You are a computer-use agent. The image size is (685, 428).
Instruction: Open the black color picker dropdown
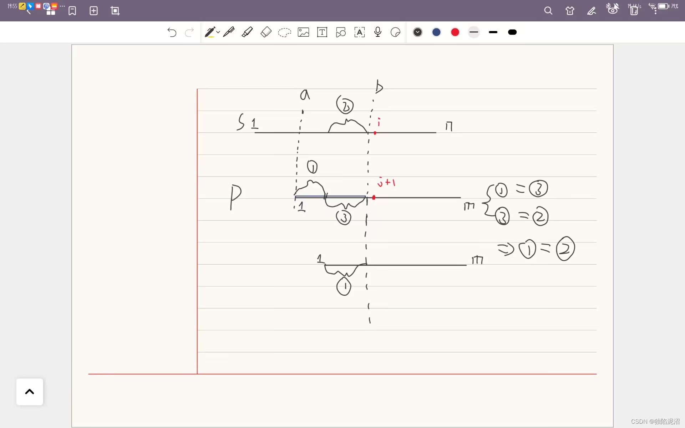(417, 32)
